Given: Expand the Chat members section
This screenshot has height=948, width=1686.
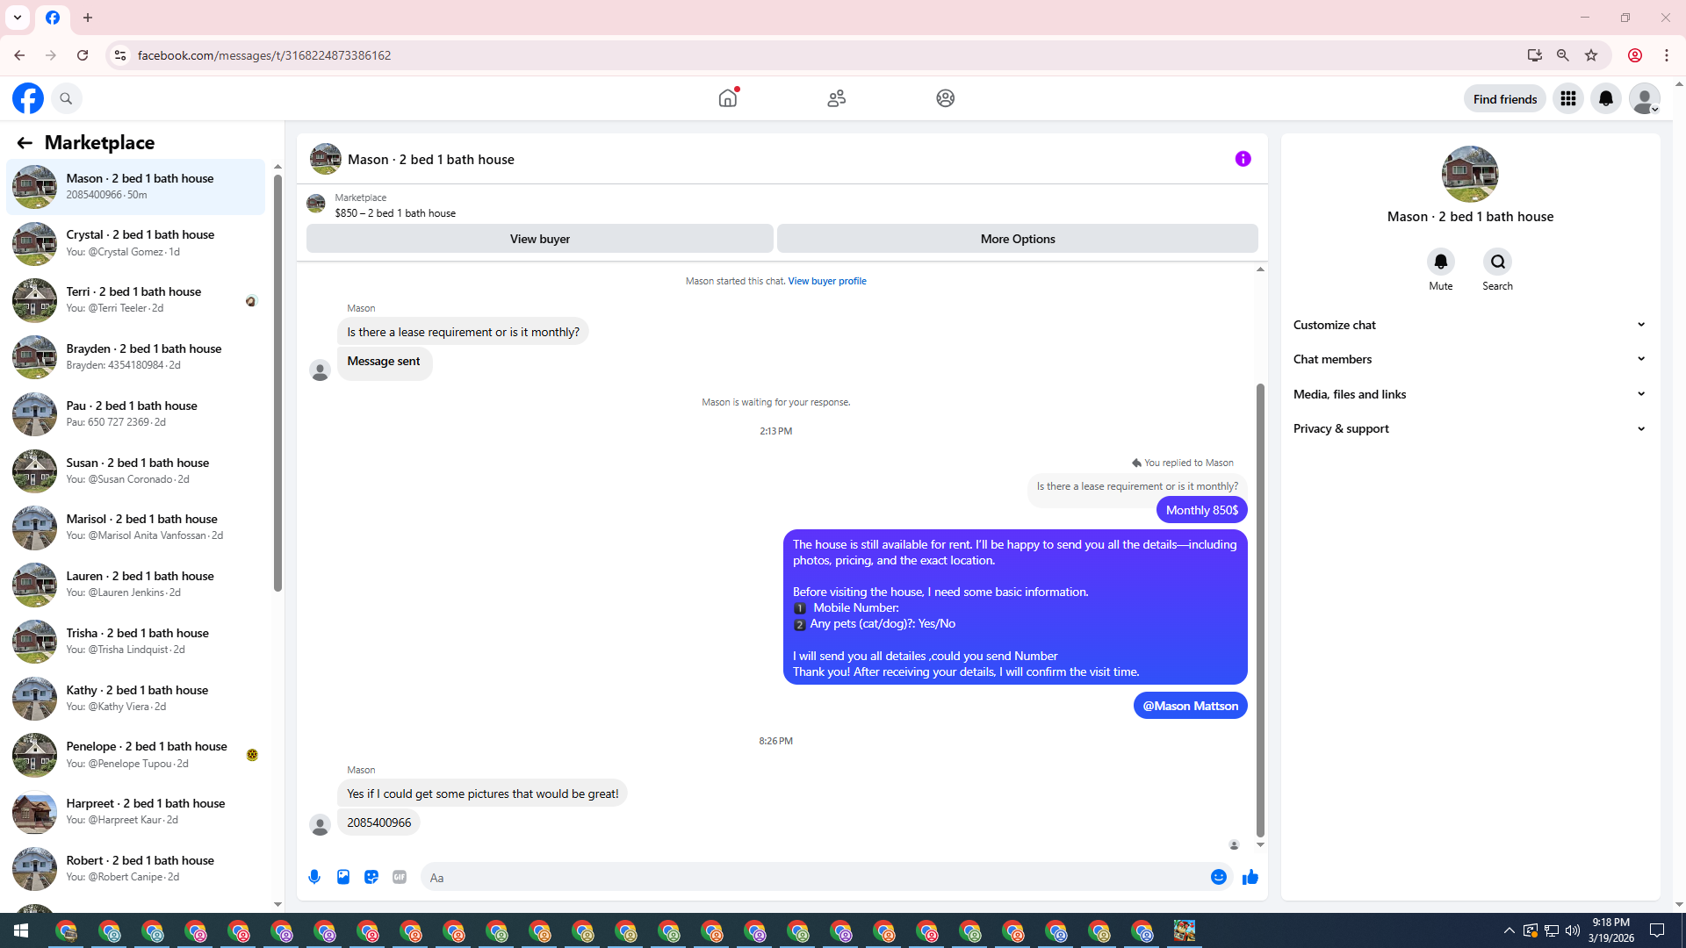Looking at the screenshot, I should point(1469,359).
